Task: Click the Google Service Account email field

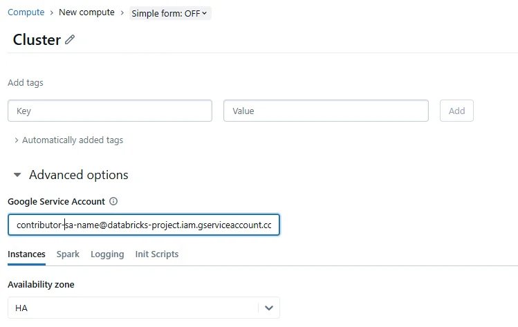Action: 143,225
